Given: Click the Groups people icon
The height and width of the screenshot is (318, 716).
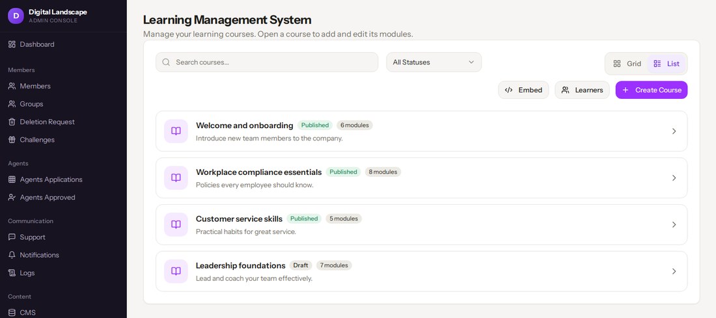Looking at the screenshot, I should 12,104.
